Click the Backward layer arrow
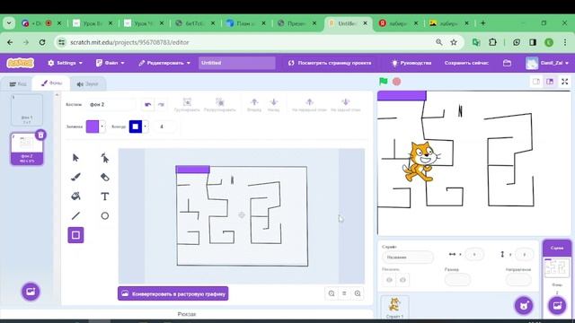Viewport: 575px width, 323px height. coord(273,104)
